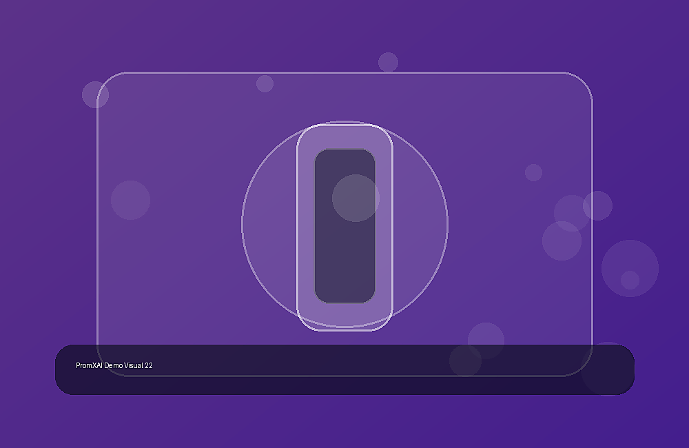
Task: Click the bubble just above caption bar
Action: click(x=486, y=340)
